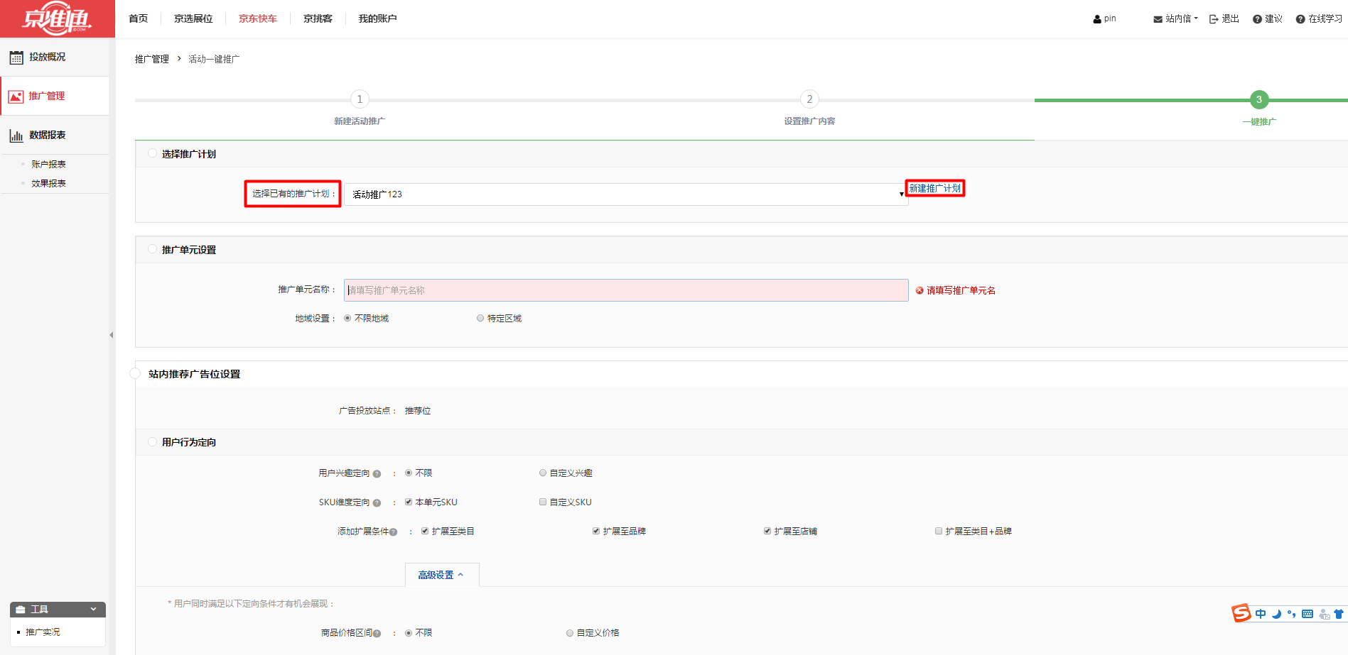The height and width of the screenshot is (655, 1348).
Task: Click the 数据报表 bar chart icon
Action: [x=16, y=136]
